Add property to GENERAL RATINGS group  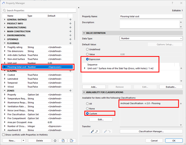click(x=70, y=19)
